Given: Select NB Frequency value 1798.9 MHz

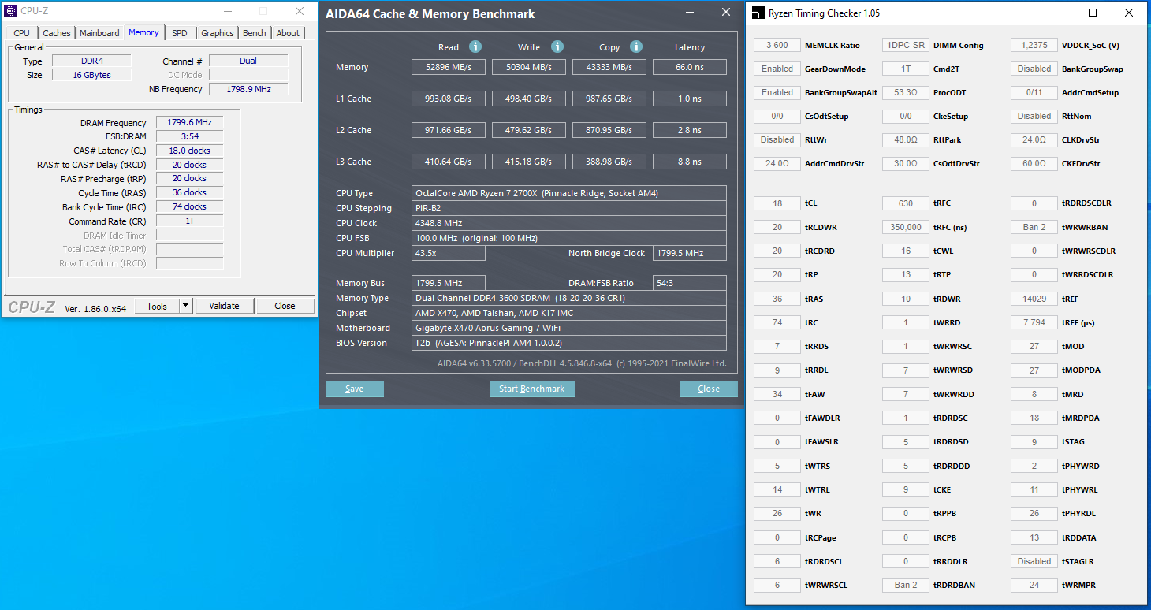Looking at the screenshot, I should [248, 89].
